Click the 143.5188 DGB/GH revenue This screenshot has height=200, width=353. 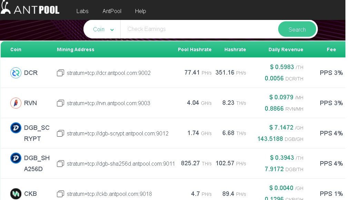[x=280, y=139]
